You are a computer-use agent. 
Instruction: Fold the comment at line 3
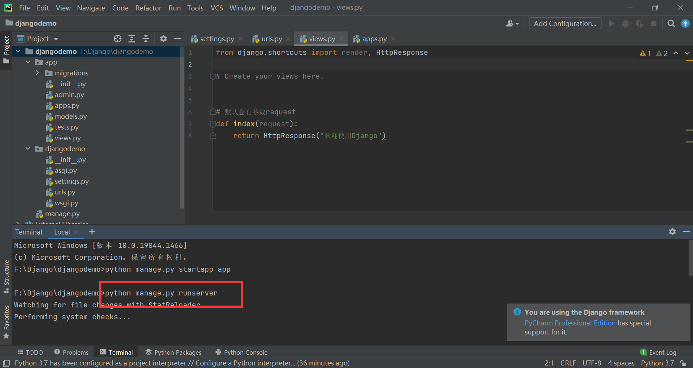pyautogui.click(x=213, y=76)
